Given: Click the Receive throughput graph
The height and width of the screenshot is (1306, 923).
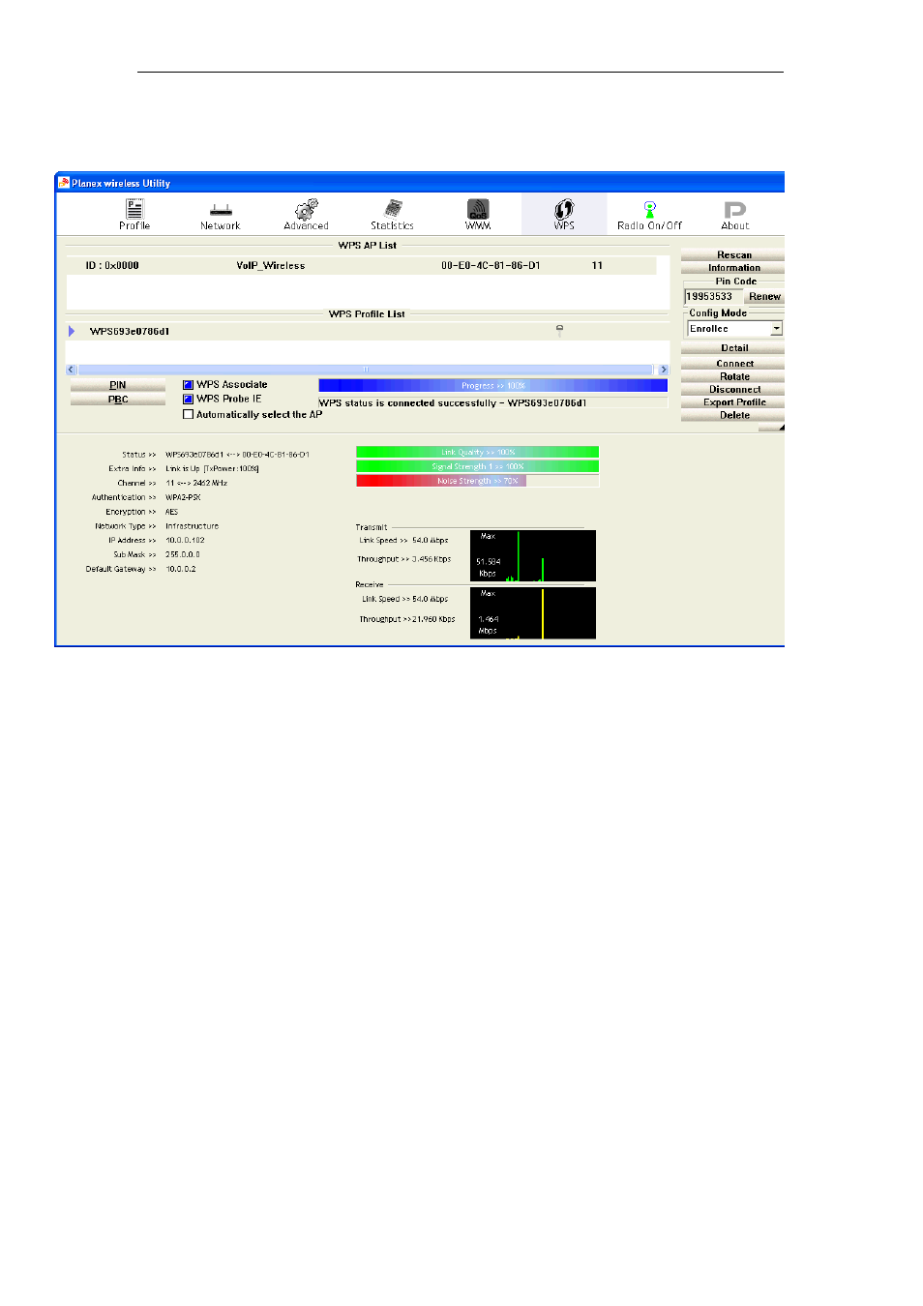Looking at the screenshot, I should [x=533, y=613].
